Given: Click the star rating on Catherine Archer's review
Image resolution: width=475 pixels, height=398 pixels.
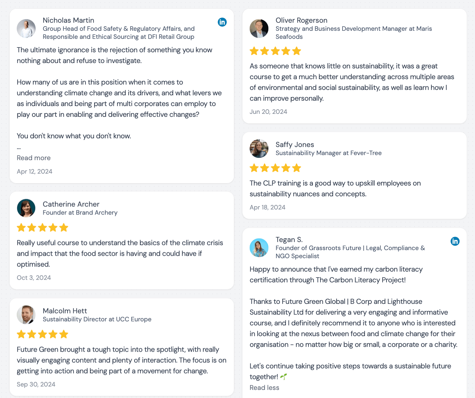Looking at the screenshot, I should (42, 228).
